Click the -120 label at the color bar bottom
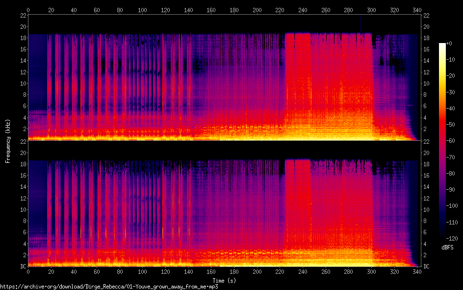The image size is (463, 290). pos(452,238)
